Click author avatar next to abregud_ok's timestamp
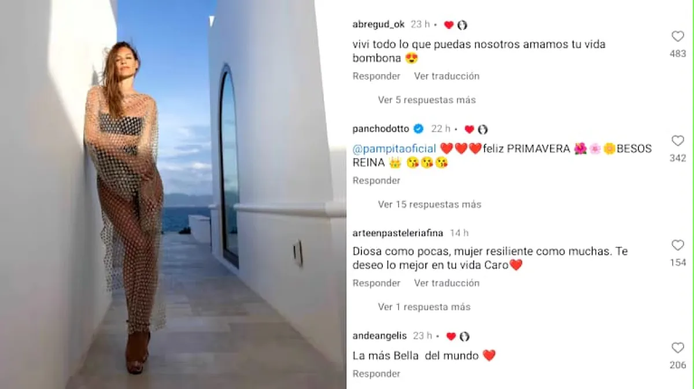Viewport: 694px width, 389px height. click(x=462, y=25)
